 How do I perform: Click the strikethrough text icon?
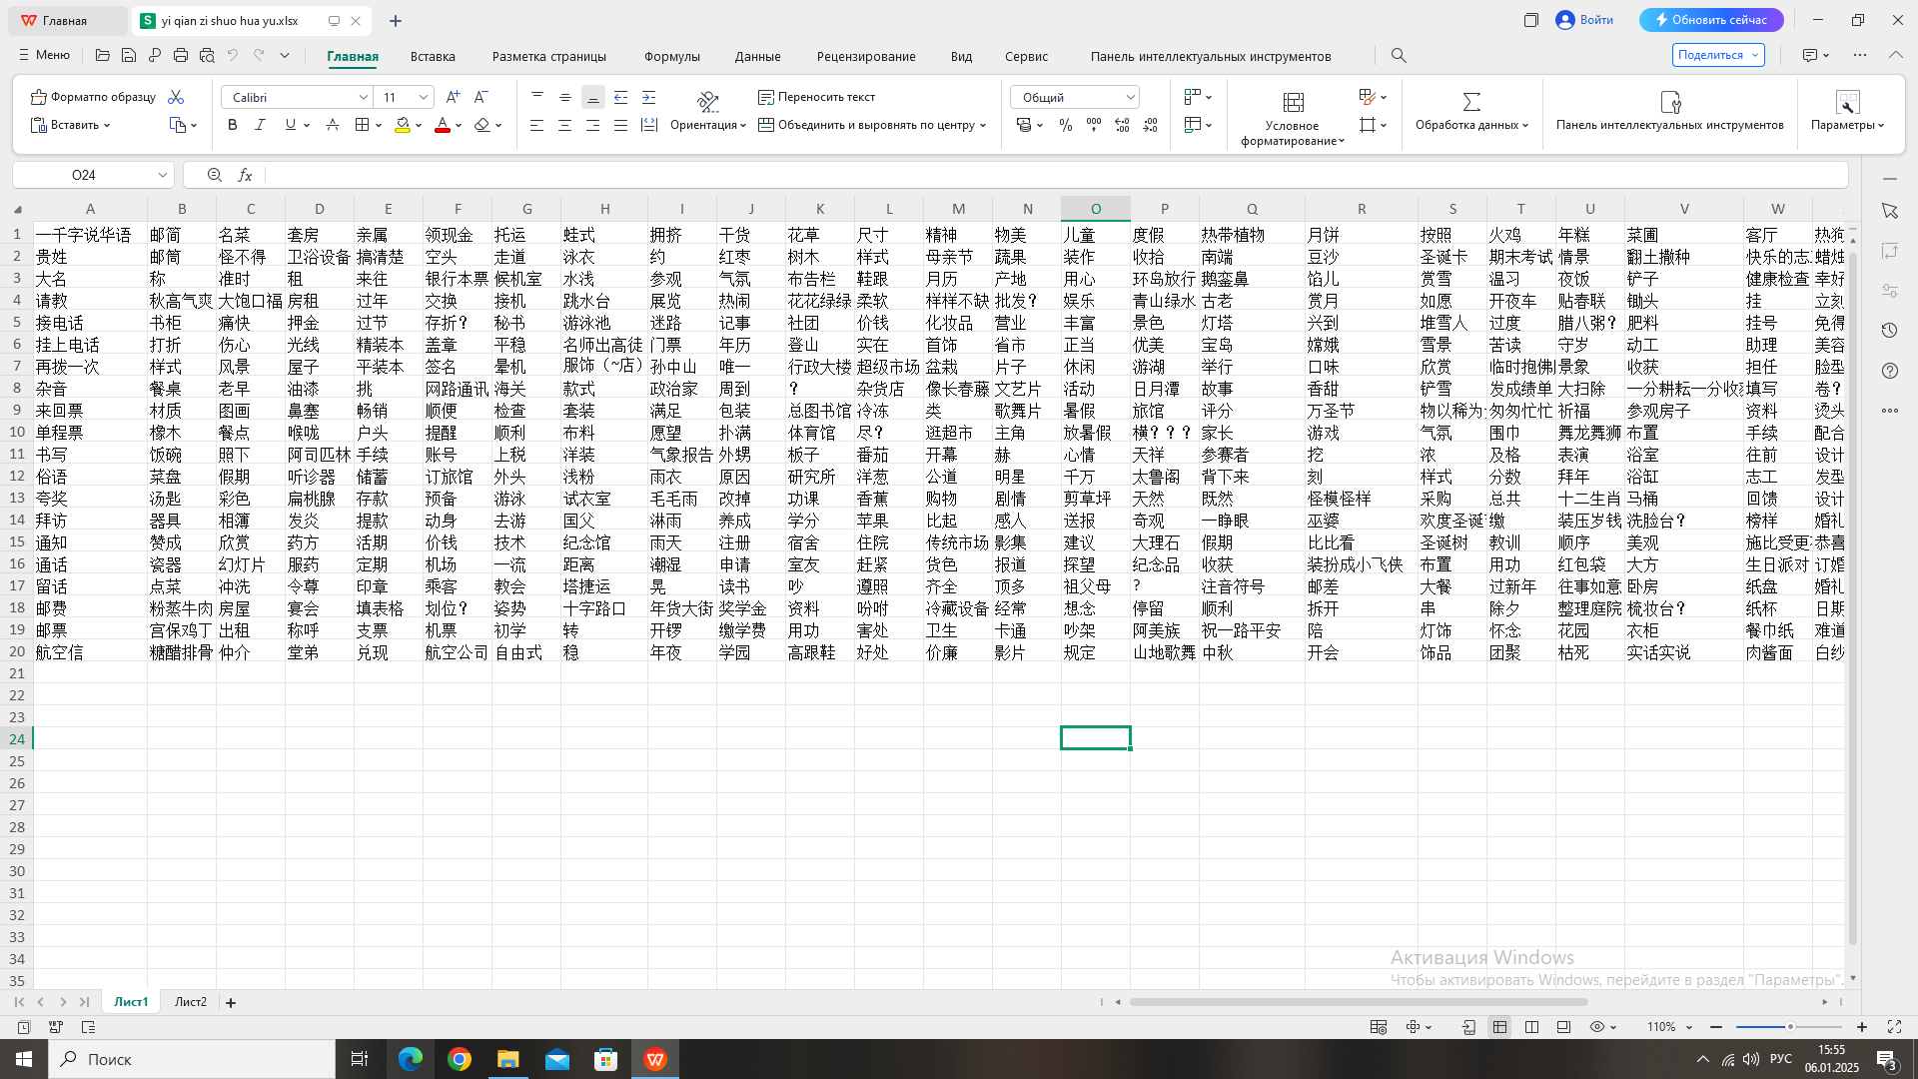(333, 125)
